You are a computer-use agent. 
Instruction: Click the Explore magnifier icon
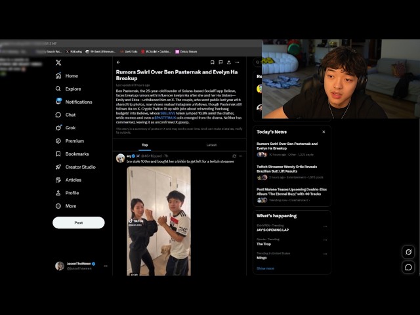58,89
